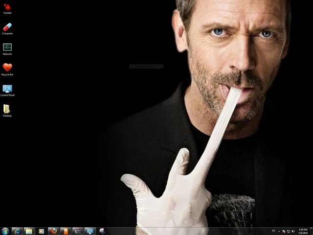Viewport: 313px width, 235px height.
Task: Open the monitor-icon app in the taskbar
Action: click(x=90, y=231)
